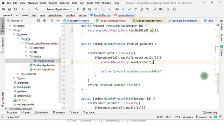Open Project panel gear options
The height and width of the screenshot is (126, 224).
click(x=52, y=21)
